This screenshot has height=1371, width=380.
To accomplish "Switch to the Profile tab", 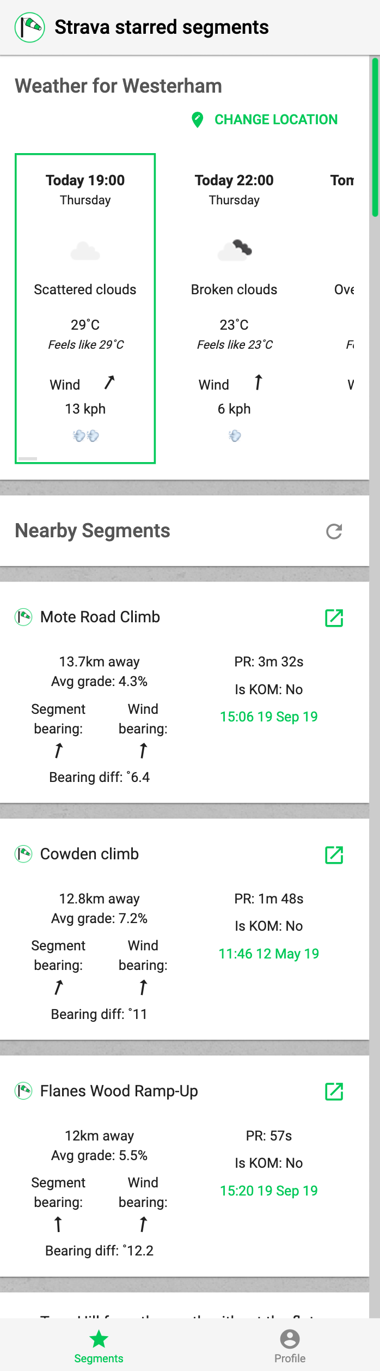I will tap(290, 1345).
